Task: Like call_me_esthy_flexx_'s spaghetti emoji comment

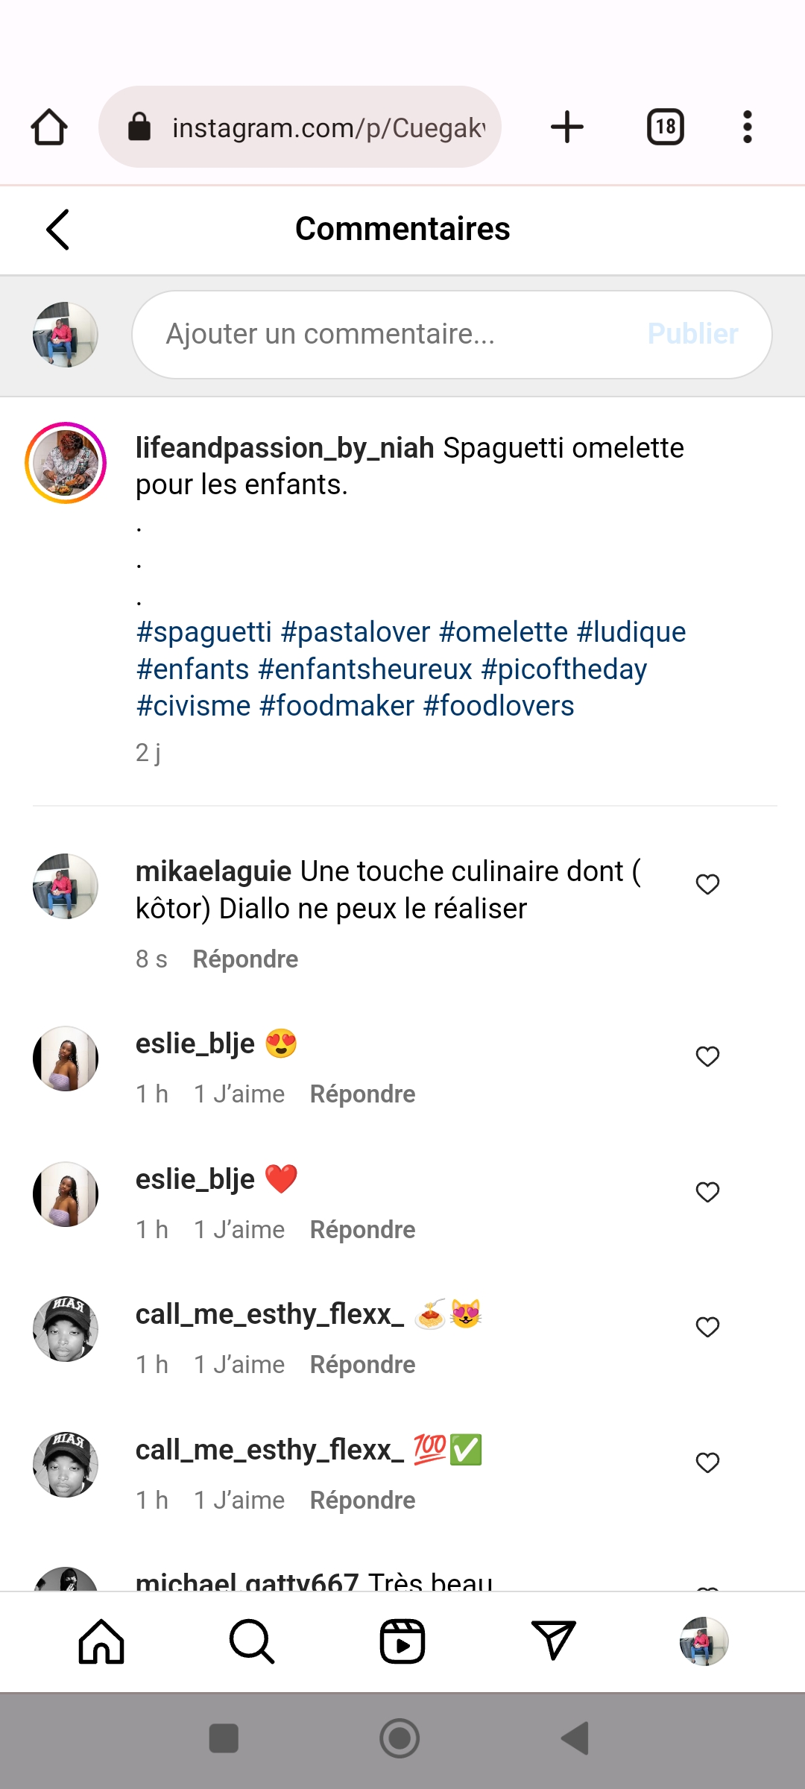Action: [707, 1327]
